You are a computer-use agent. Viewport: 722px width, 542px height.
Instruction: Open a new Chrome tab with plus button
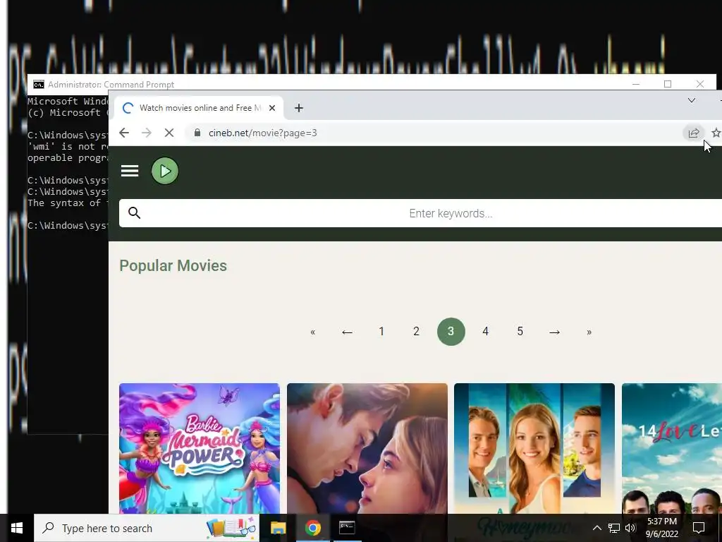pyautogui.click(x=299, y=108)
